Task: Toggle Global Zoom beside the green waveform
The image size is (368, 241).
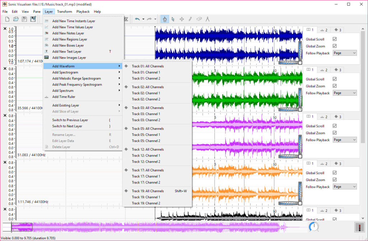Action: pos(335,86)
